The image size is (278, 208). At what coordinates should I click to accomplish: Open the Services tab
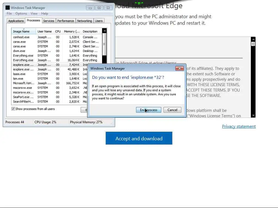(49, 21)
